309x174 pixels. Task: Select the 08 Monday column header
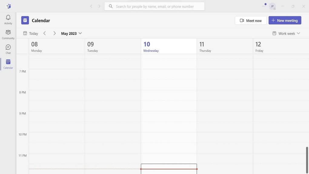pos(57,46)
